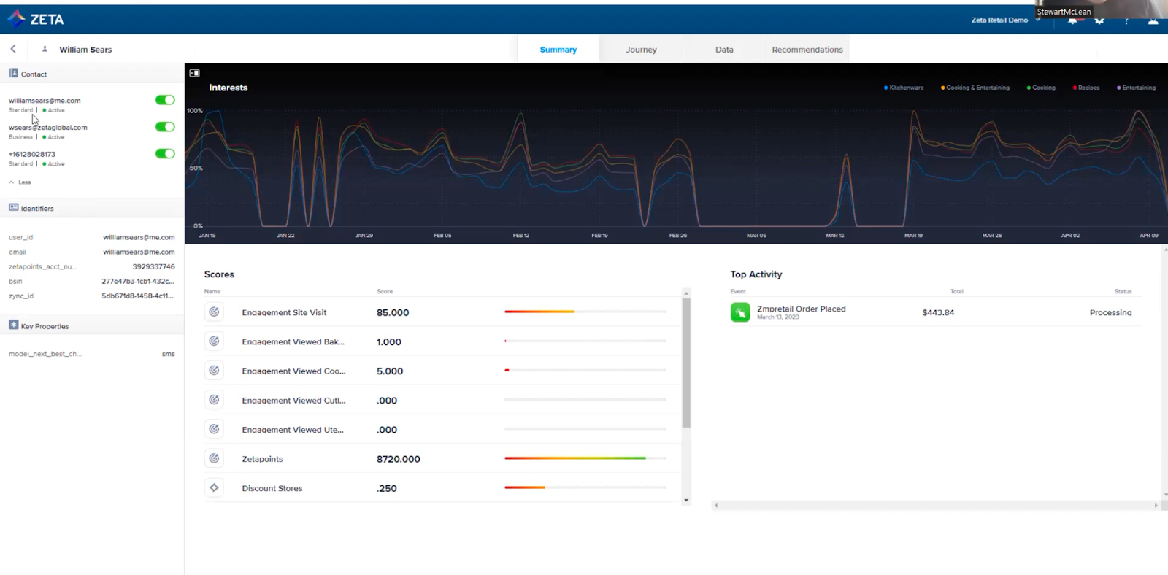Open the Engagement Site Visit score row
The image size is (1168, 575).
coord(442,312)
